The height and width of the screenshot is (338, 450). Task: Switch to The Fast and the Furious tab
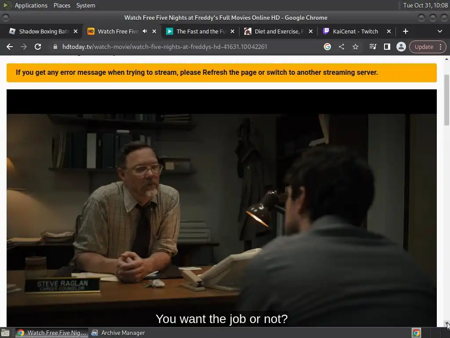tap(201, 31)
